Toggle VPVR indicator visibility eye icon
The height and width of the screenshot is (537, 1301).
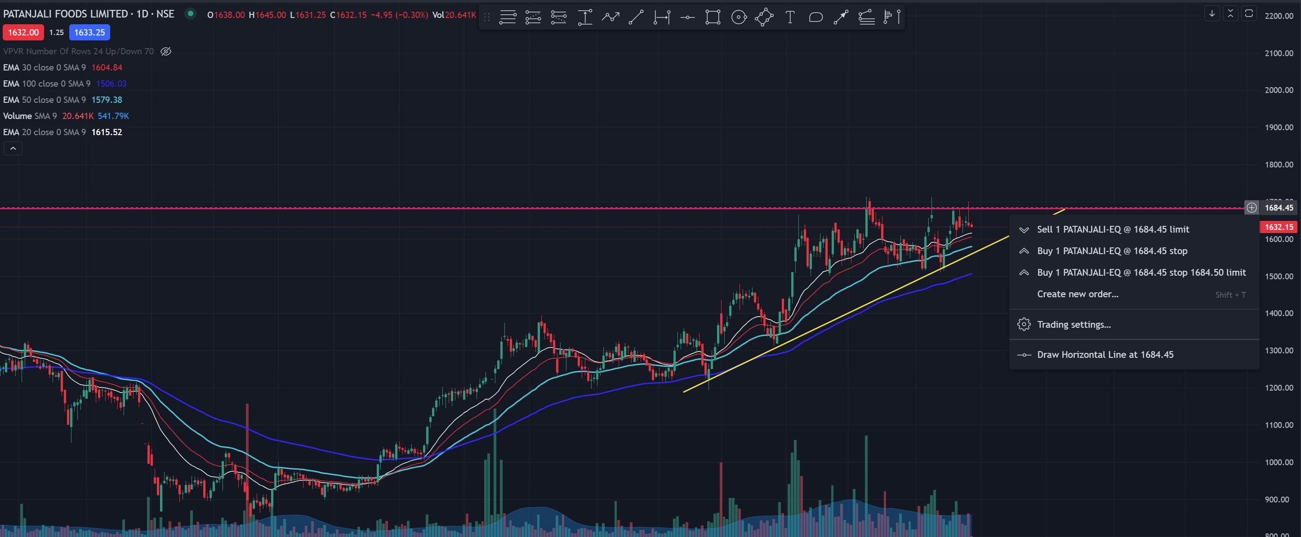165,52
